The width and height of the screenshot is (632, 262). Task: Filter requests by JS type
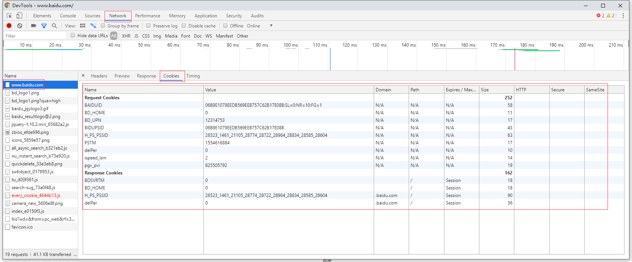point(136,36)
